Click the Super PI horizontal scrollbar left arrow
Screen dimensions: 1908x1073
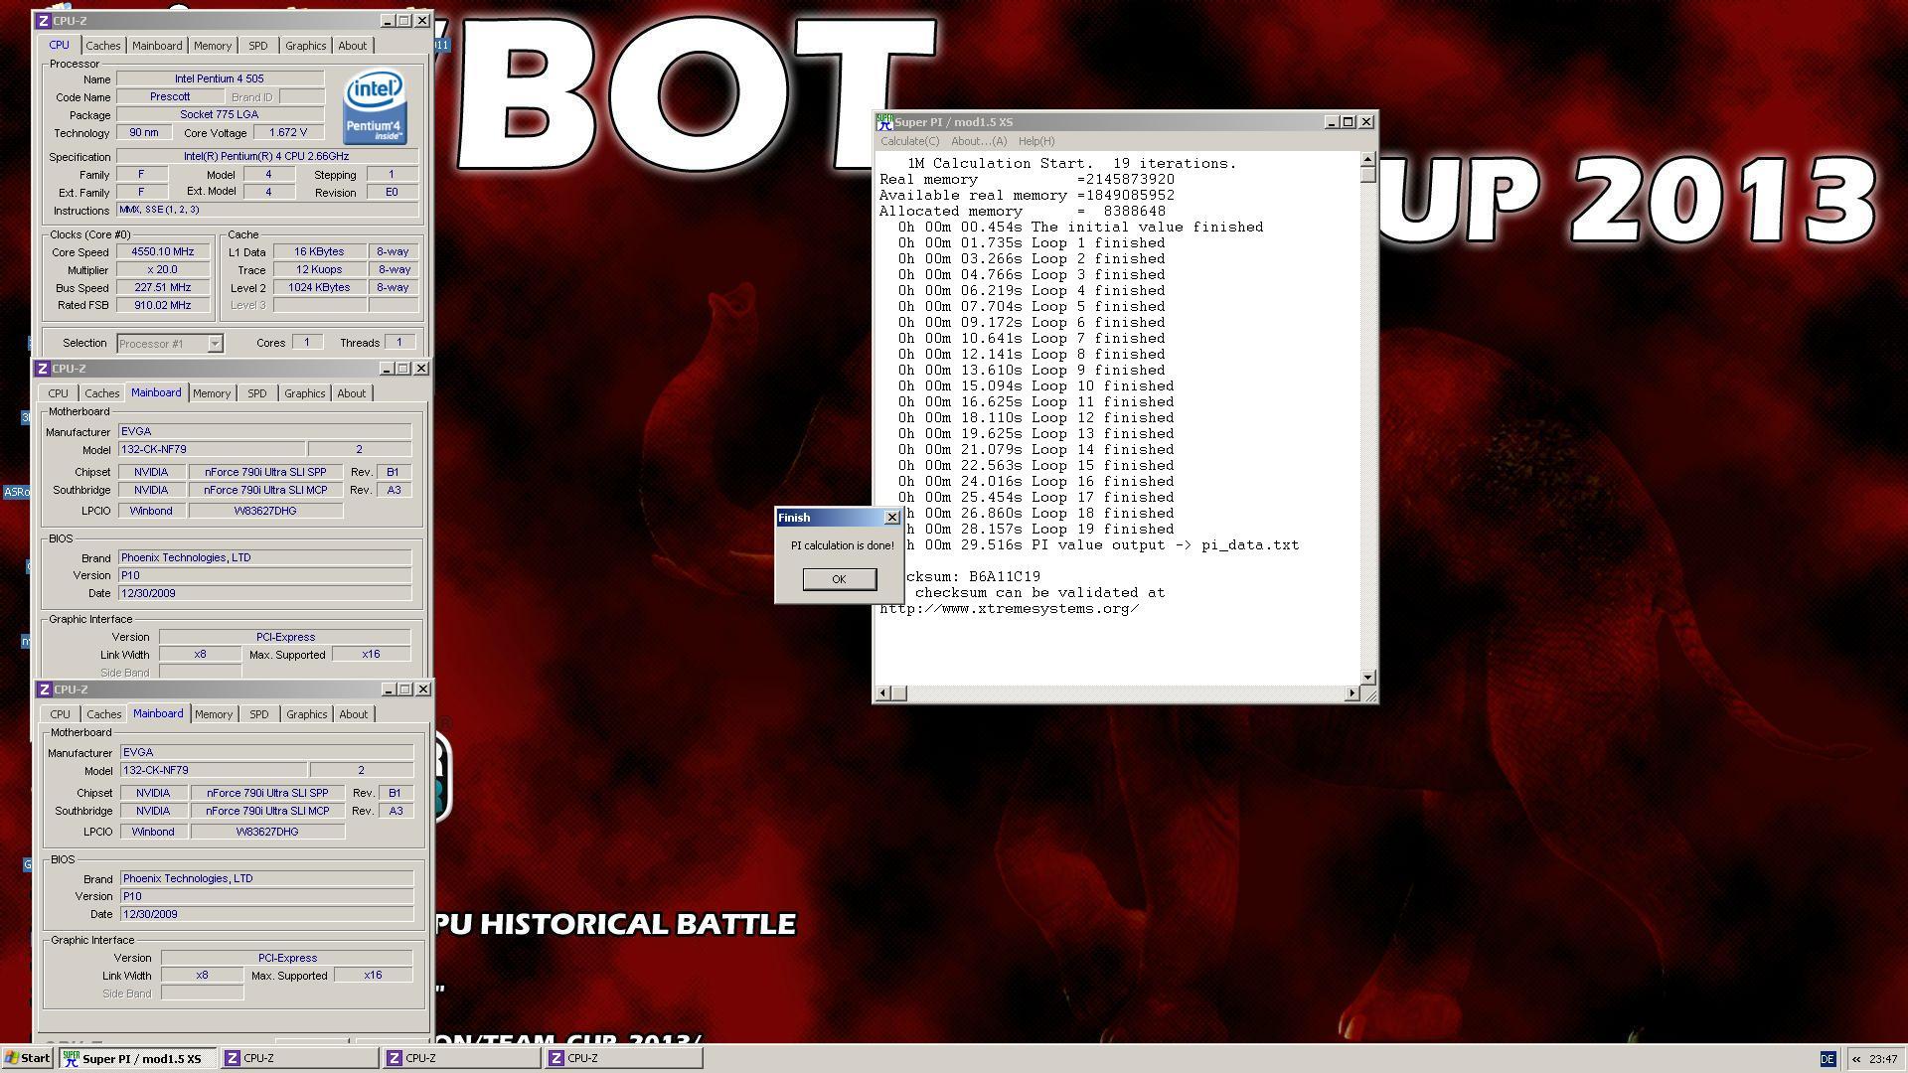883,692
